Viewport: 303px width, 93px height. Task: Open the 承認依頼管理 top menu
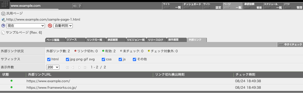(253, 6)
